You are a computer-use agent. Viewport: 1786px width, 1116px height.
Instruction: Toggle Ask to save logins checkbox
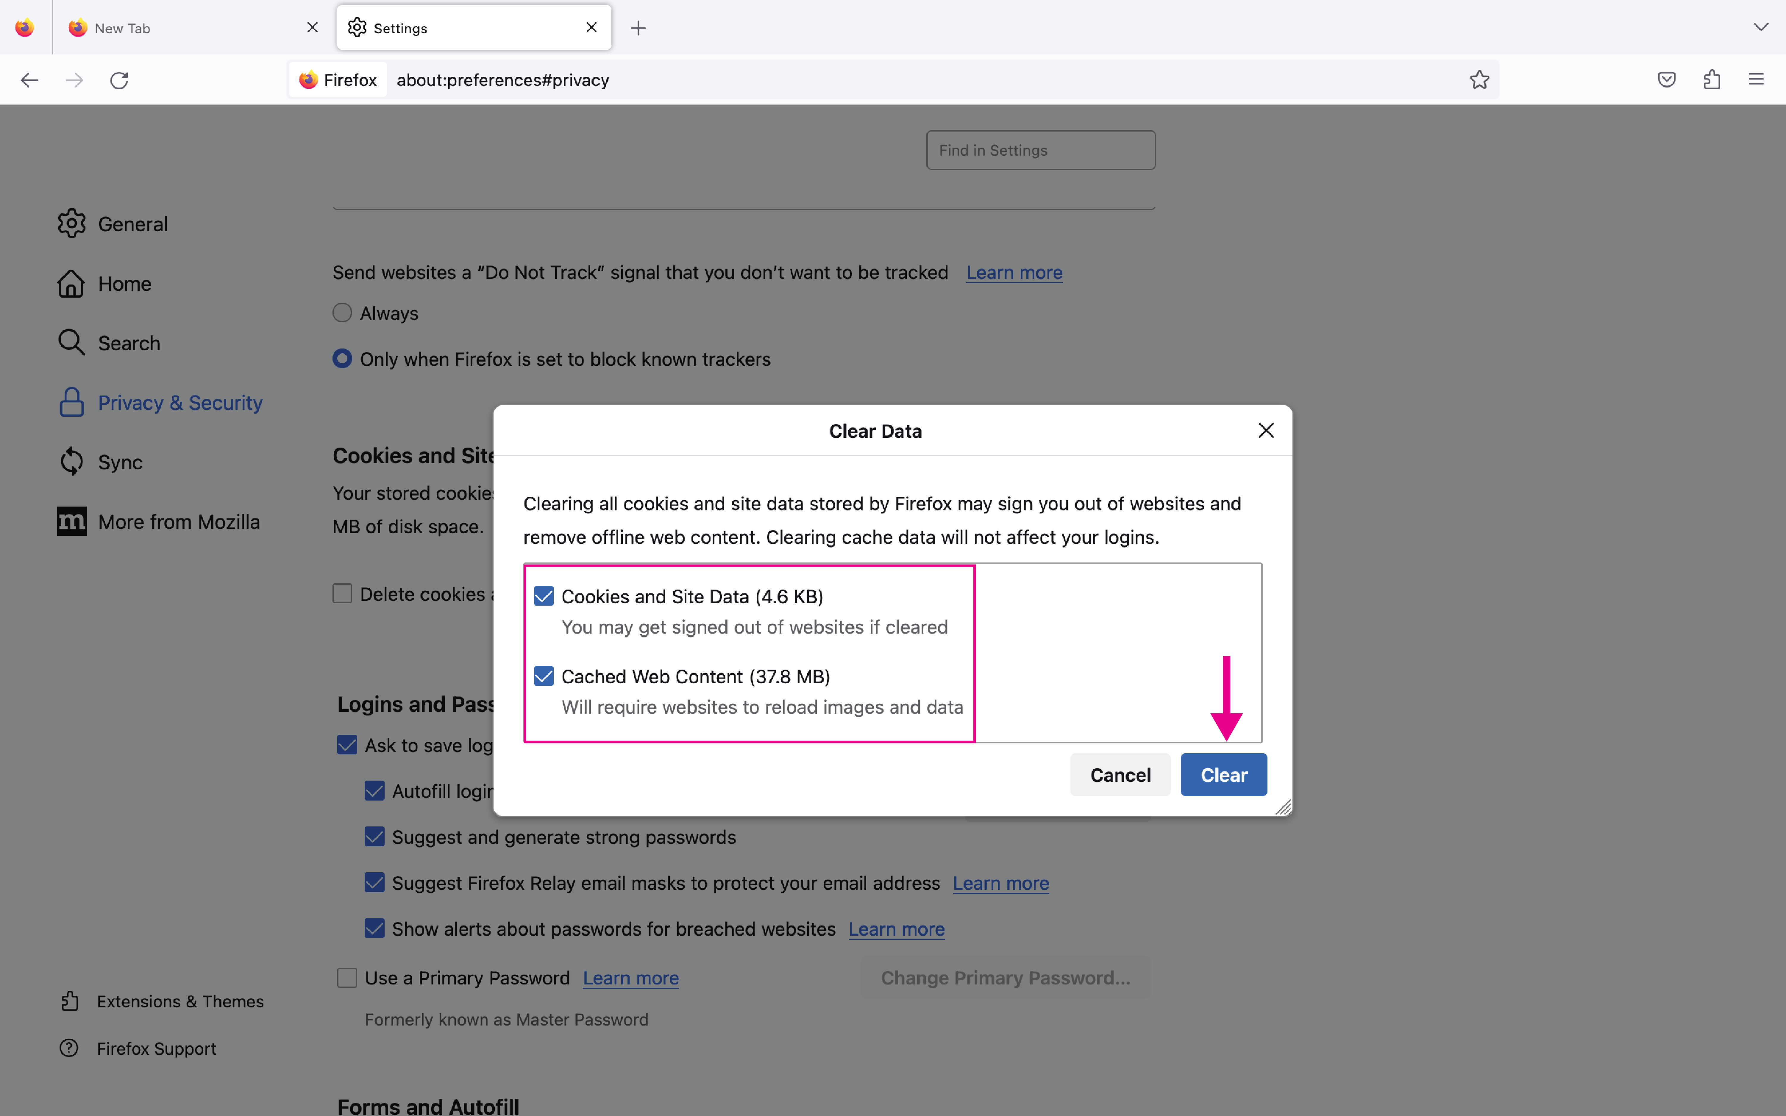pos(347,745)
